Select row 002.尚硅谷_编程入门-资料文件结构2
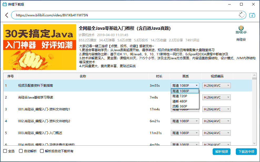Screen dimensions: 260x162 pos(128,121)
